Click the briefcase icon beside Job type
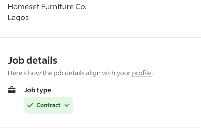Viewport: 201px width, 135px height. (12, 90)
